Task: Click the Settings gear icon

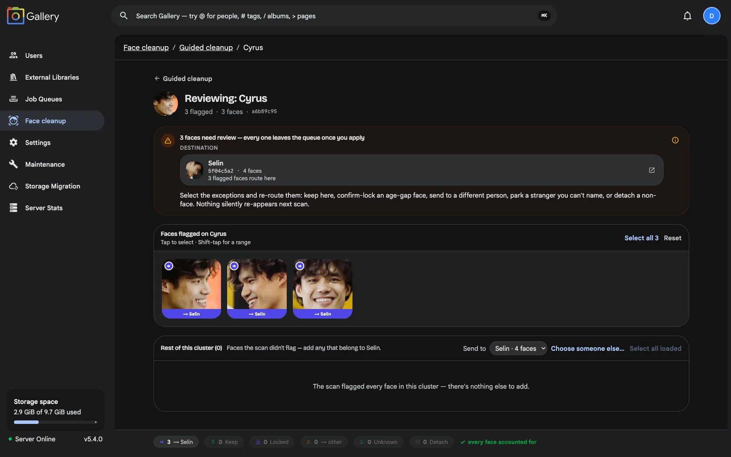Action: [x=13, y=142]
